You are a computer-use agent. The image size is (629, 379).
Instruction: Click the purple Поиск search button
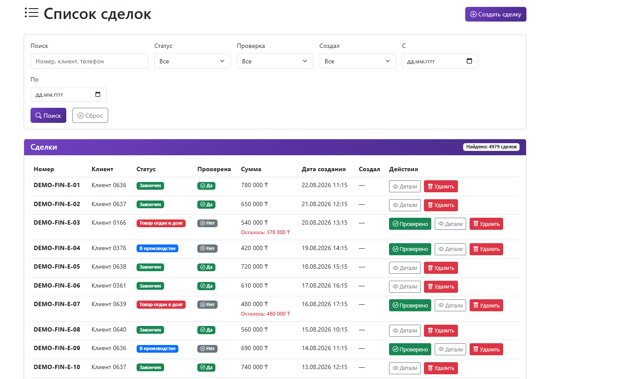pyautogui.click(x=48, y=116)
